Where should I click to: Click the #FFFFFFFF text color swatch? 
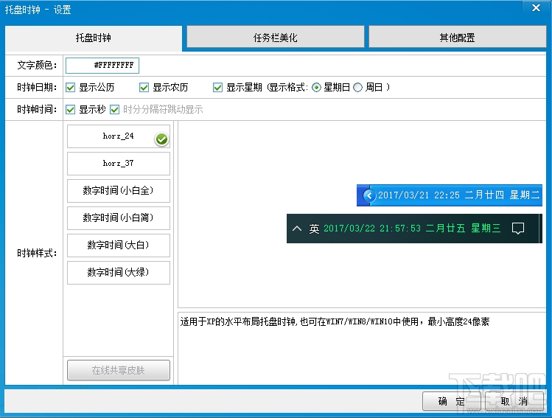[102, 66]
